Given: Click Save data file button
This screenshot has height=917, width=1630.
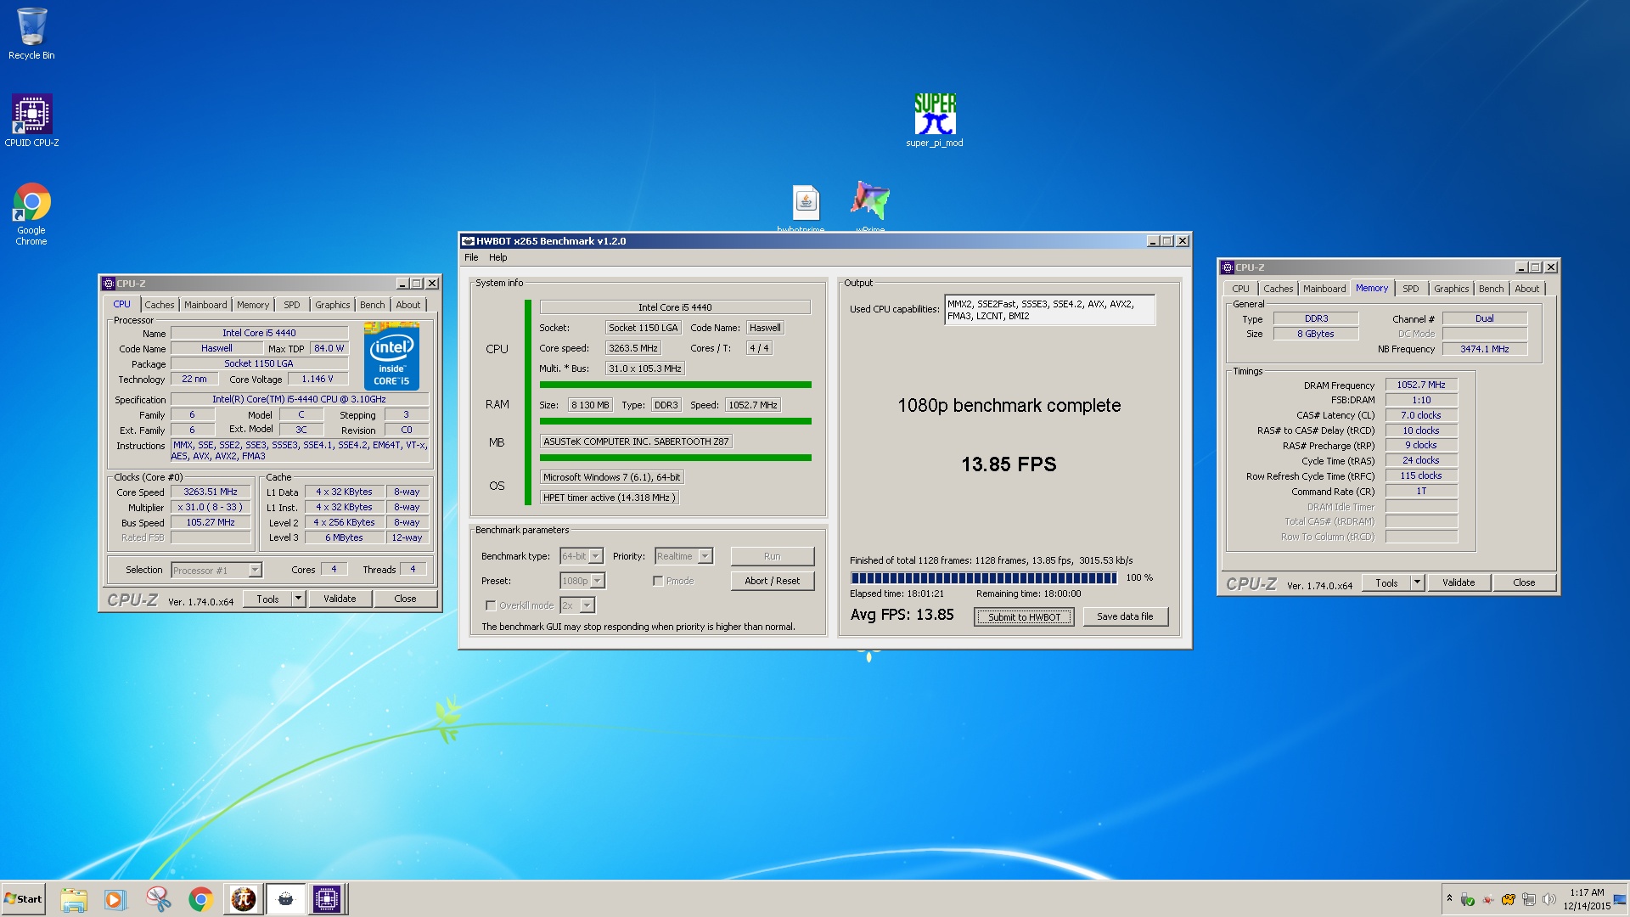Looking at the screenshot, I should tap(1125, 616).
